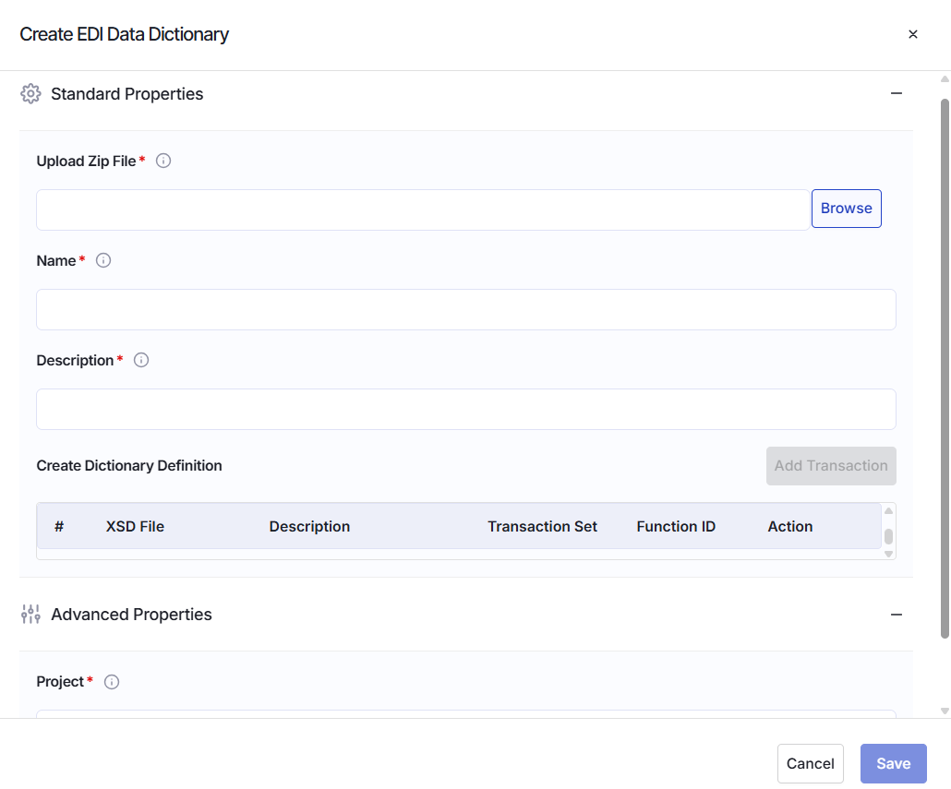Click the Description column header in the table

click(x=309, y=527)
